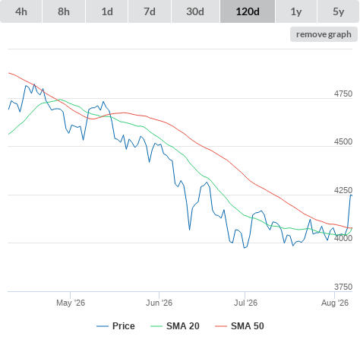Select the 4h time range tab
This screenshot has height=346, width=360.
pyautogui.click(x=21, y=11)
